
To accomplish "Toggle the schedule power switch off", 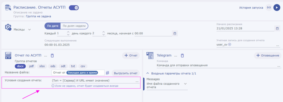I will pyautogui.click(x=74, y=8).
